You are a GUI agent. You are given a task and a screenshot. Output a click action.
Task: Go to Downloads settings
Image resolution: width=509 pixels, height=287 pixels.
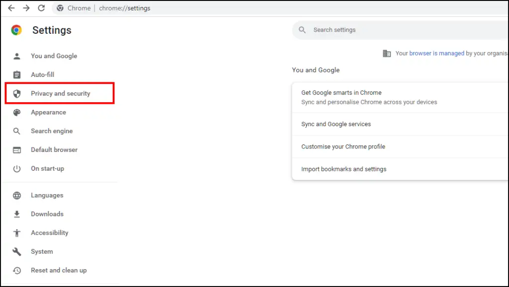point(47,214)
